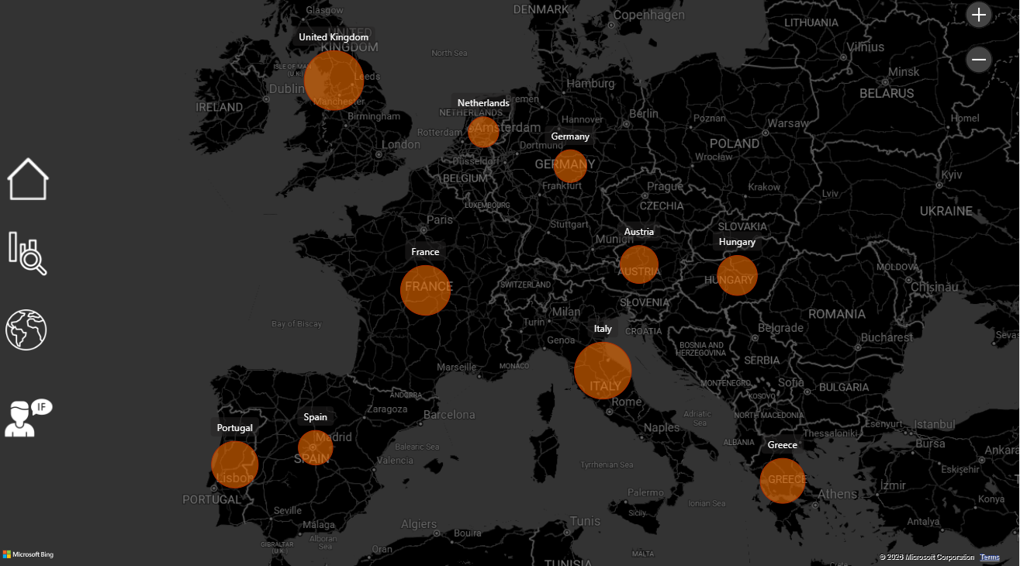The height and width of the screenshot is (566, 1020).
Task: Select the Netherlands bubble
Action: (x=483, y=132)
